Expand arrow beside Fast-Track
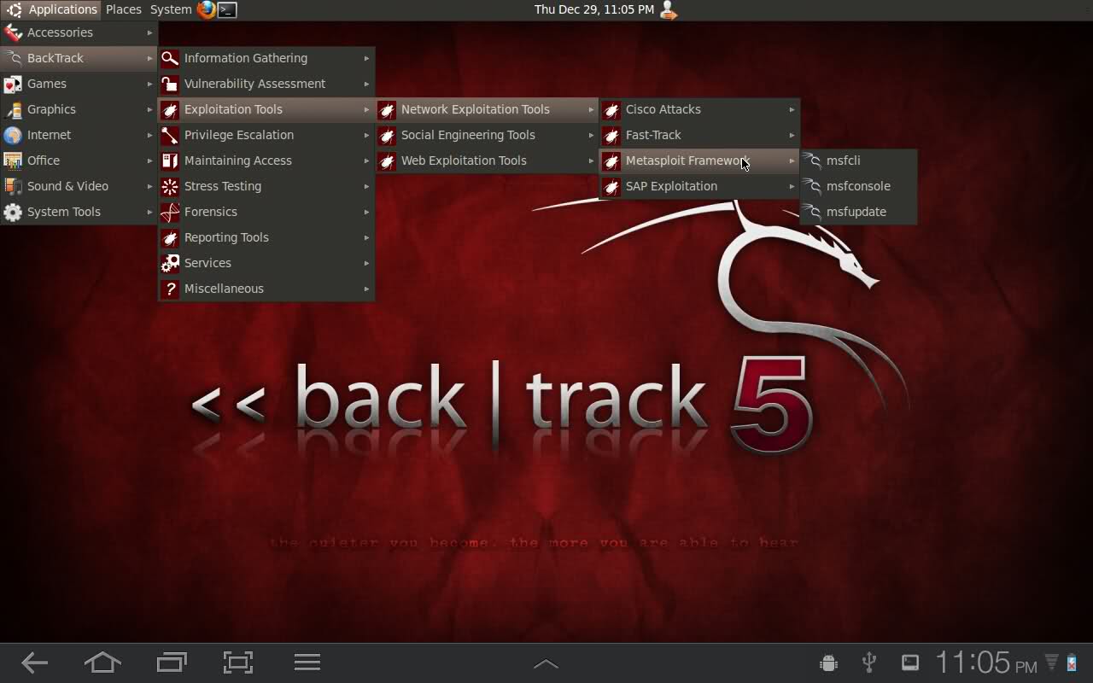The image size is (1093, 683). [x=792, y=135]
